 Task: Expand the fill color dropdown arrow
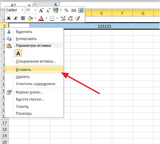click(35, 18)
